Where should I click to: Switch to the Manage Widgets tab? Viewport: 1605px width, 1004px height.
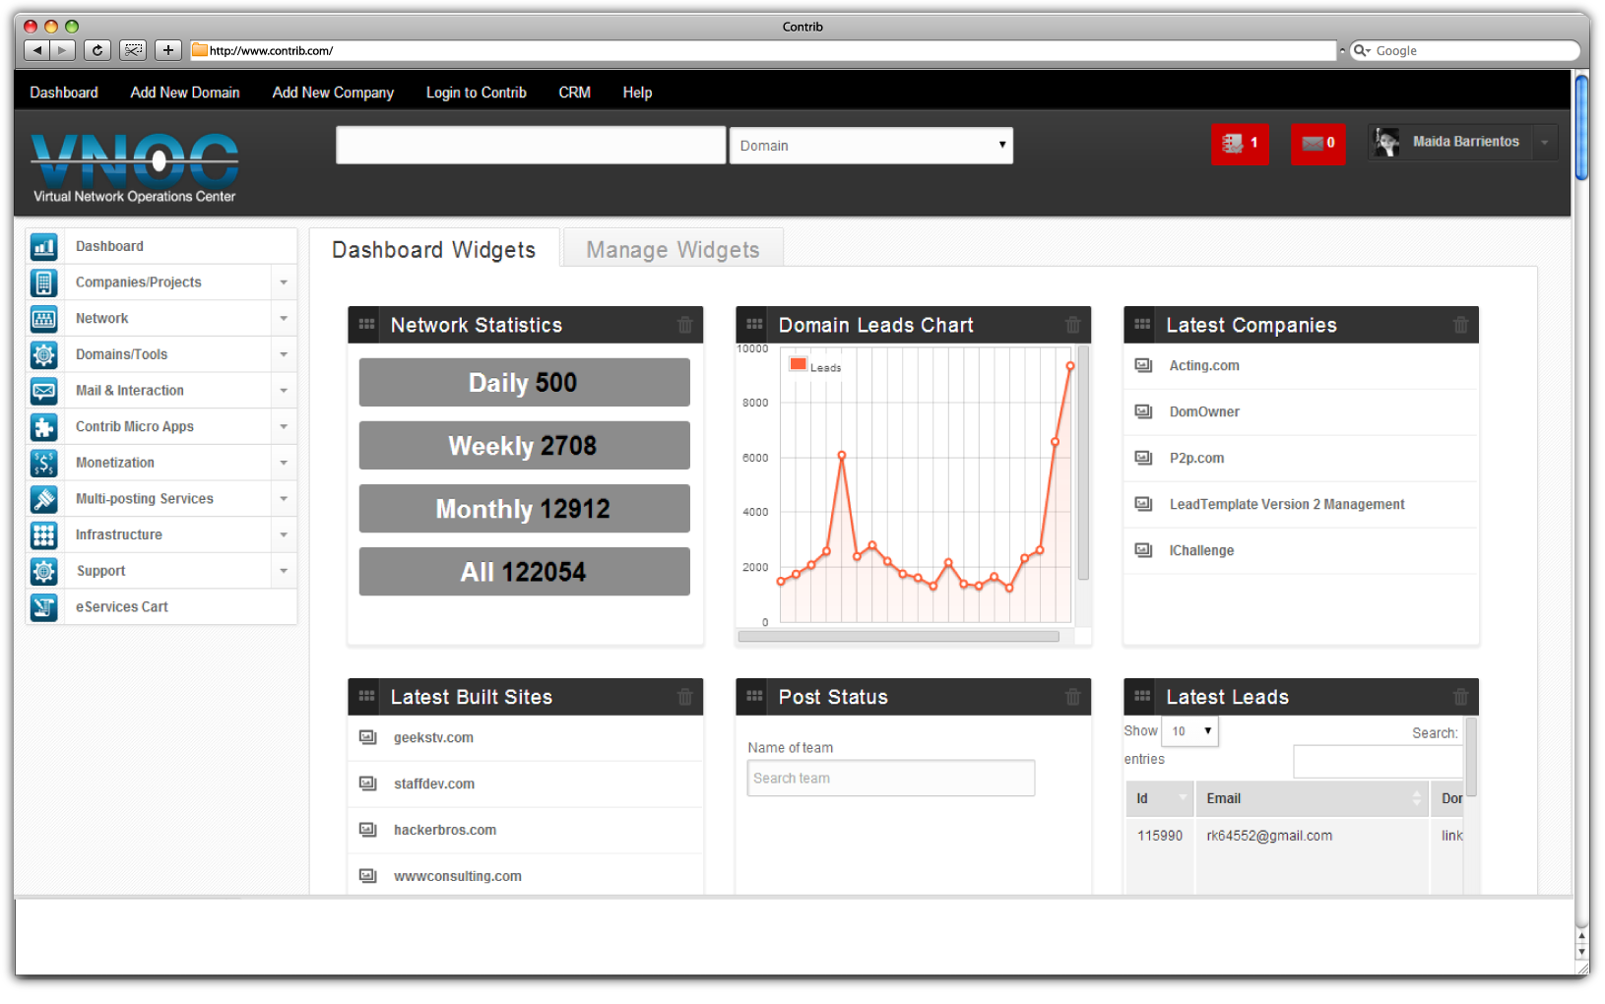pos(674,250)
